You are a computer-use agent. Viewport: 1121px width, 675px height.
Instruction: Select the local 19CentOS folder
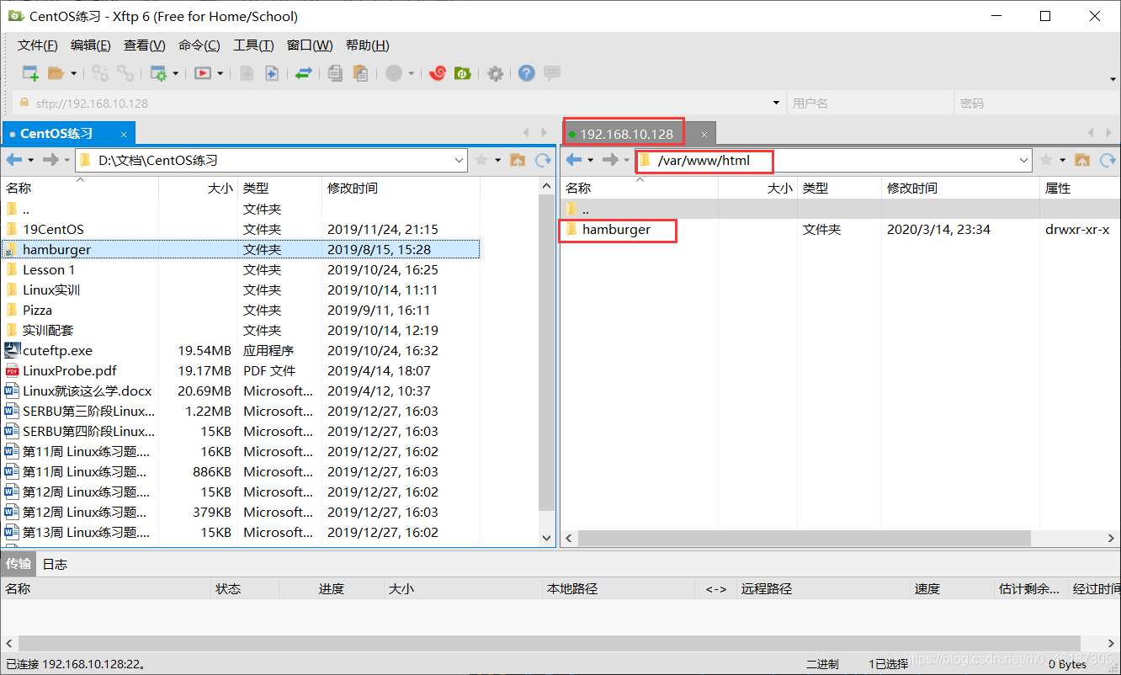point(53,229)
